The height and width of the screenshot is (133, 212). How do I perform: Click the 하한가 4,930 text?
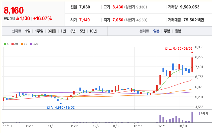[136, 20]
